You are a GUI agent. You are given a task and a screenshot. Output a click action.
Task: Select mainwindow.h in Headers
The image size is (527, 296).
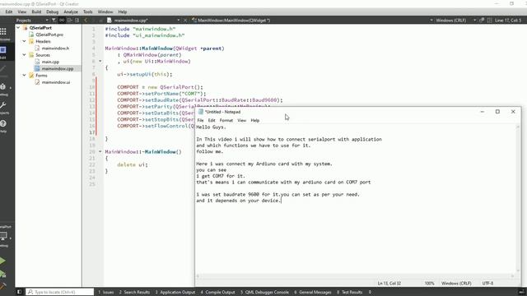55,49
